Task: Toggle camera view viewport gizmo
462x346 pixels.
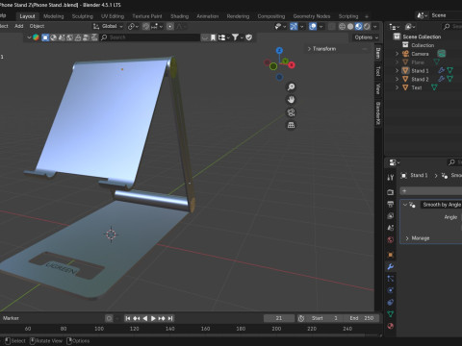Action: pyautogui.click(x=291, y=112)
